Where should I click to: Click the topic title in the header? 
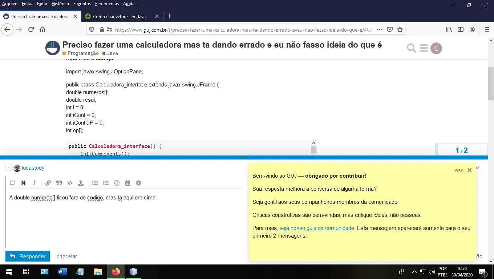click(x=222, y=45)
